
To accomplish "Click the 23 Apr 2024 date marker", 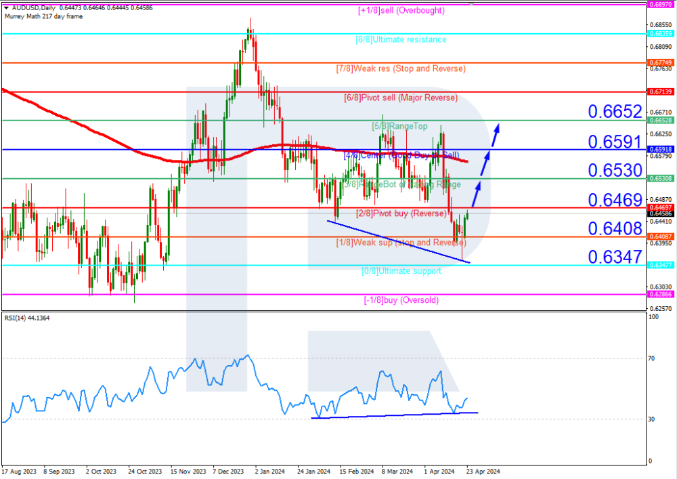I will coord(483,470).
